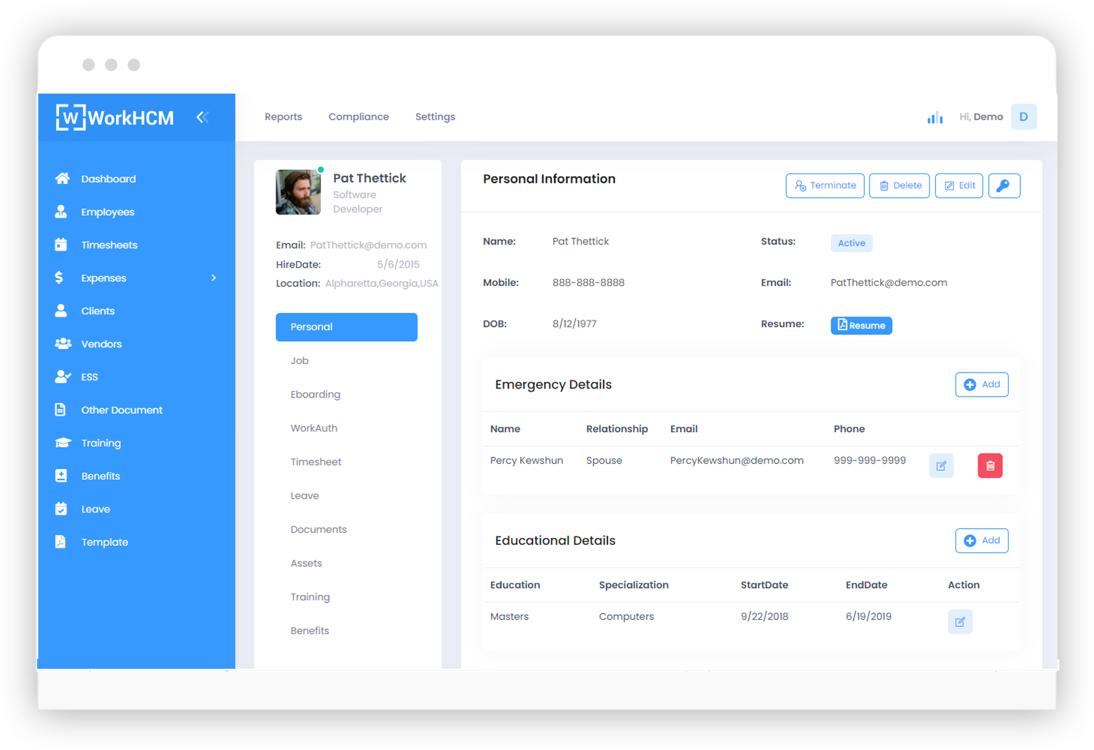The width and height of the screenshot is (1094, 750).
Task: Edit the Masters education row
Action: point(960,622)
